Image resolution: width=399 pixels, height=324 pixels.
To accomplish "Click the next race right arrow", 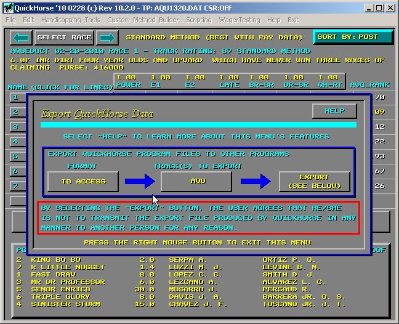I will coord(106,38).
